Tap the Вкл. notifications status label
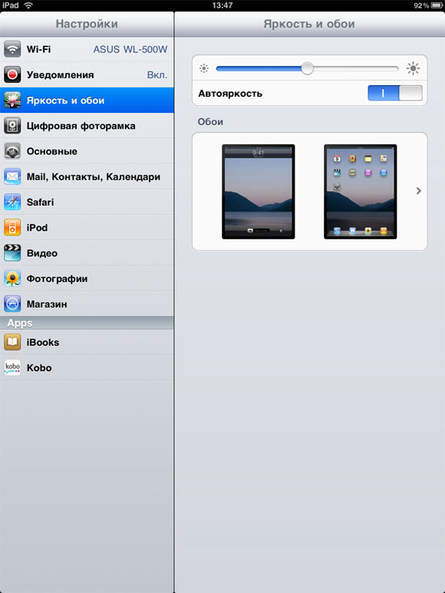The width and height of the screenshot is (445, 593). [157, 75]
